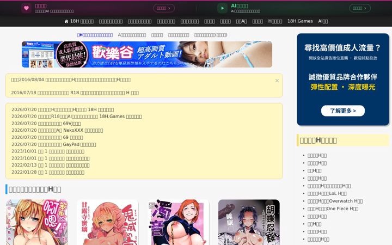
Task: Open the 18H.Games navigation item
Action: pos(300,21)
